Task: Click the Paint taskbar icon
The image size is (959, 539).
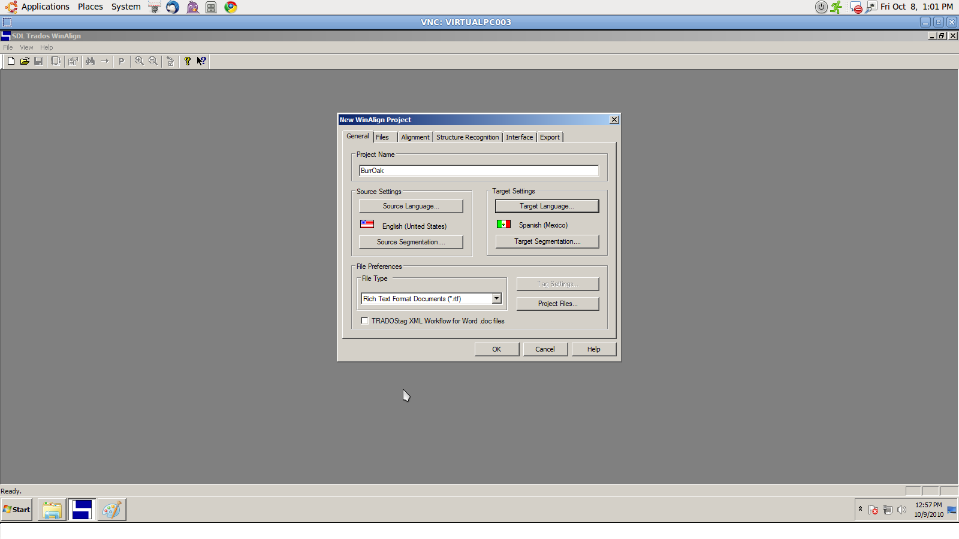Action: [x=111, y=510]
